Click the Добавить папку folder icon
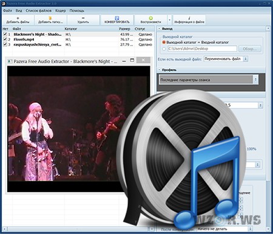The image size is (273, 234). coord(50,18)
